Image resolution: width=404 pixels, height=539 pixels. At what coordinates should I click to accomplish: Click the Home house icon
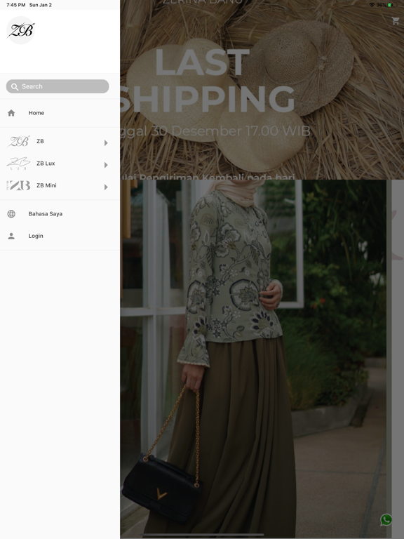tap(11, 113)
